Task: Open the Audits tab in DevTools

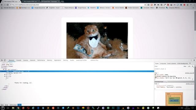Action: point(72,60)
